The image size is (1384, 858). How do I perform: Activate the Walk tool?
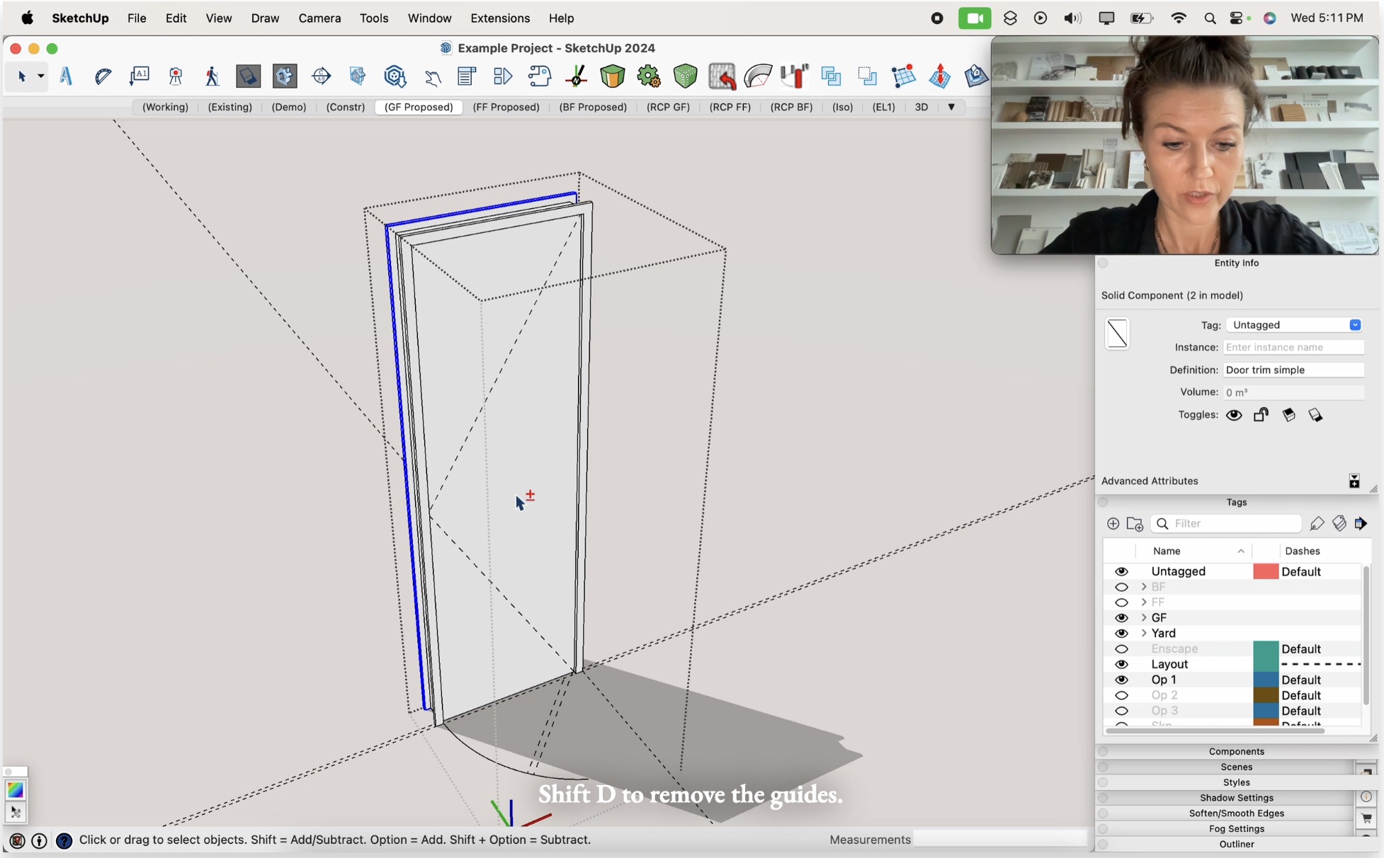pos(212,76)
